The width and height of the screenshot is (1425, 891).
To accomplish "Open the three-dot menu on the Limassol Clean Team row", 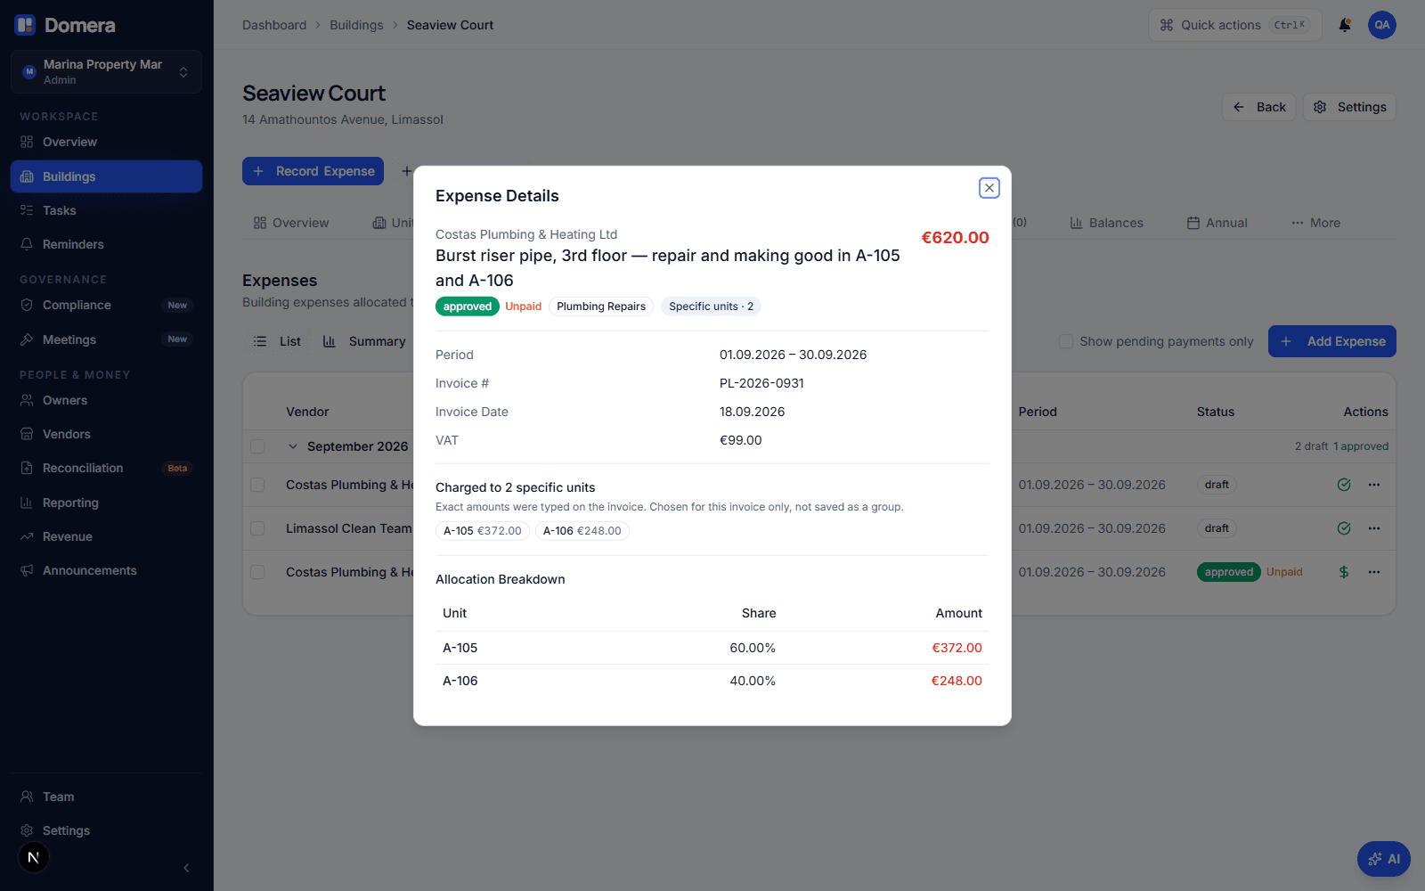I will tap(1374, 528).
